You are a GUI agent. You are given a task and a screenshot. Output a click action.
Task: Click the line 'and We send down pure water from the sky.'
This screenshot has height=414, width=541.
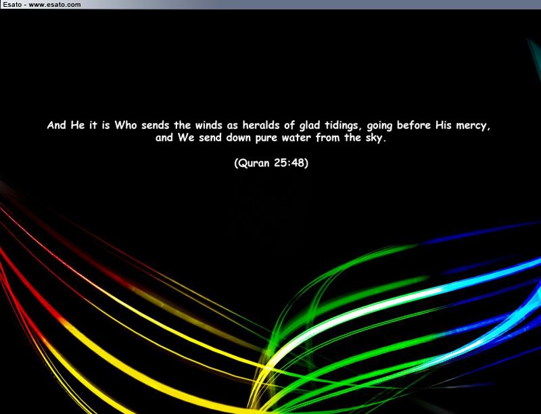[270, 138]
